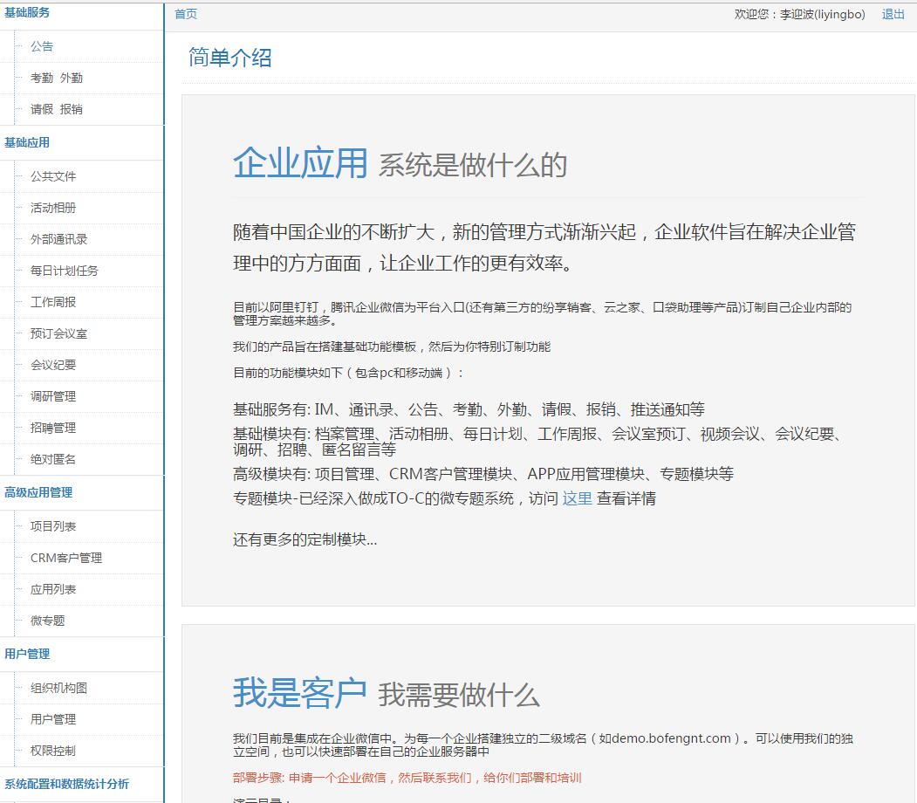Open 公共文件 in the sidebar

click(x=53, y=176)
